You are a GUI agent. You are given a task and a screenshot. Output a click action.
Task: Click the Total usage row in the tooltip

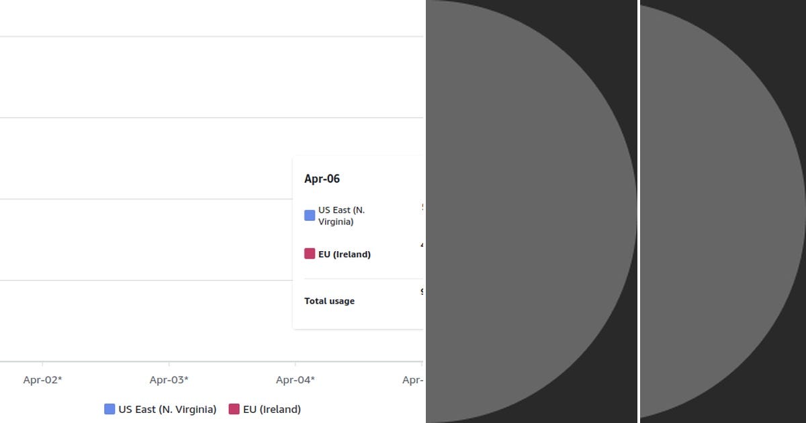click(x=330, y=301)
